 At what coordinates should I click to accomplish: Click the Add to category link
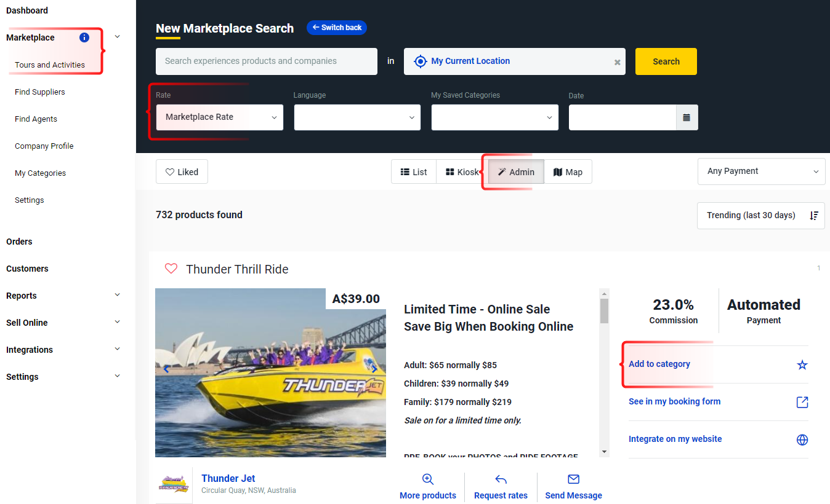click(659, 364)
